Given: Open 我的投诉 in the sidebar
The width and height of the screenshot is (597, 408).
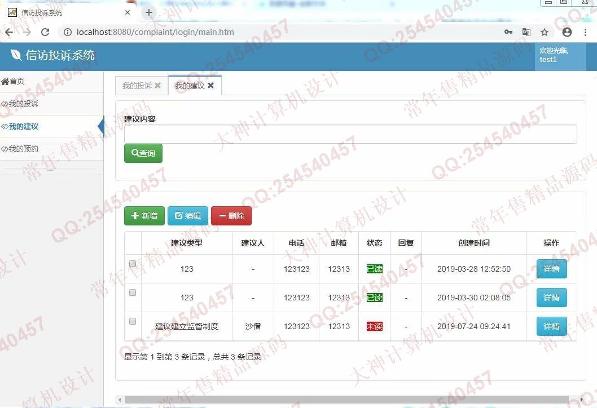Looking at the screenshot, I should 51,104.
